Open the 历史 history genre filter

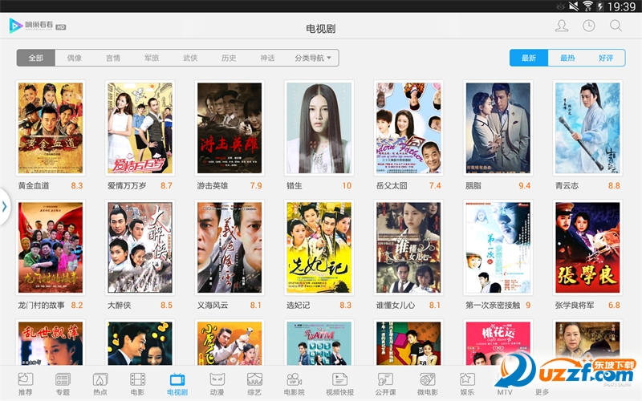tap(229, 58)
